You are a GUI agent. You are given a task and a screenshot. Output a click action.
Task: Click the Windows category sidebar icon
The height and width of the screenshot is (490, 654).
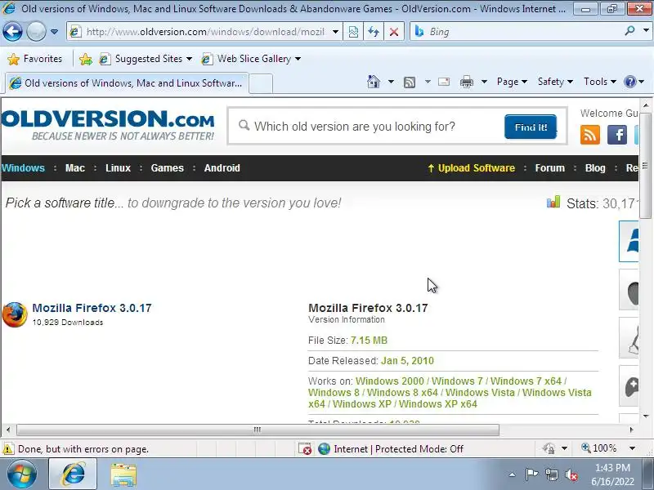pos(629,241)
